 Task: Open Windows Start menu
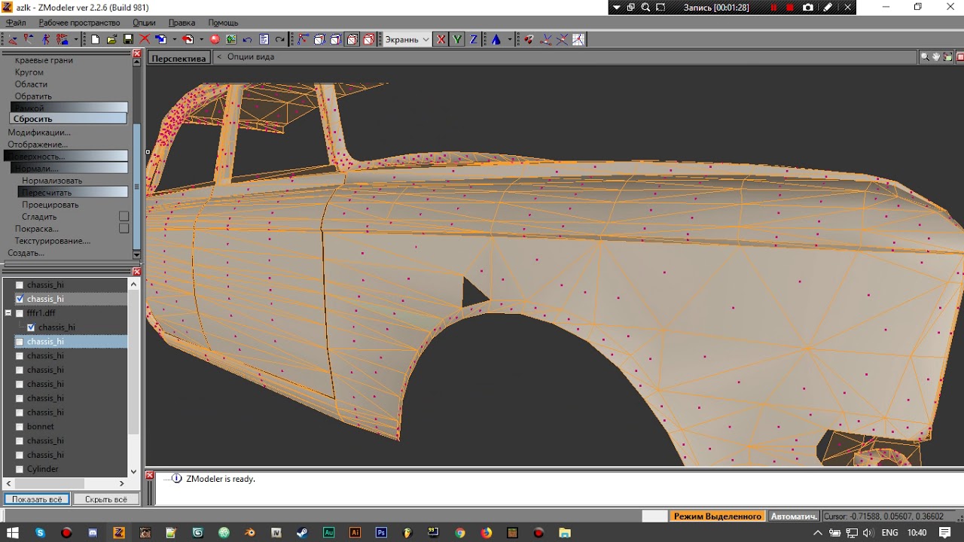click(13, 533)
